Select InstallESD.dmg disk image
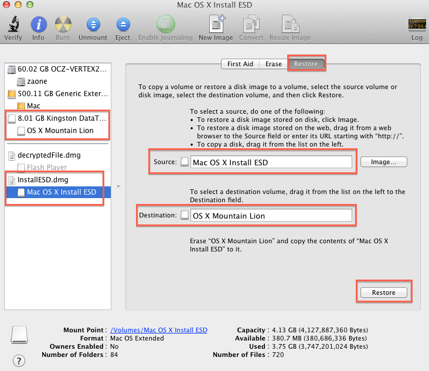The width and height of the screenshot is (429, 371). tap(57, 180)
